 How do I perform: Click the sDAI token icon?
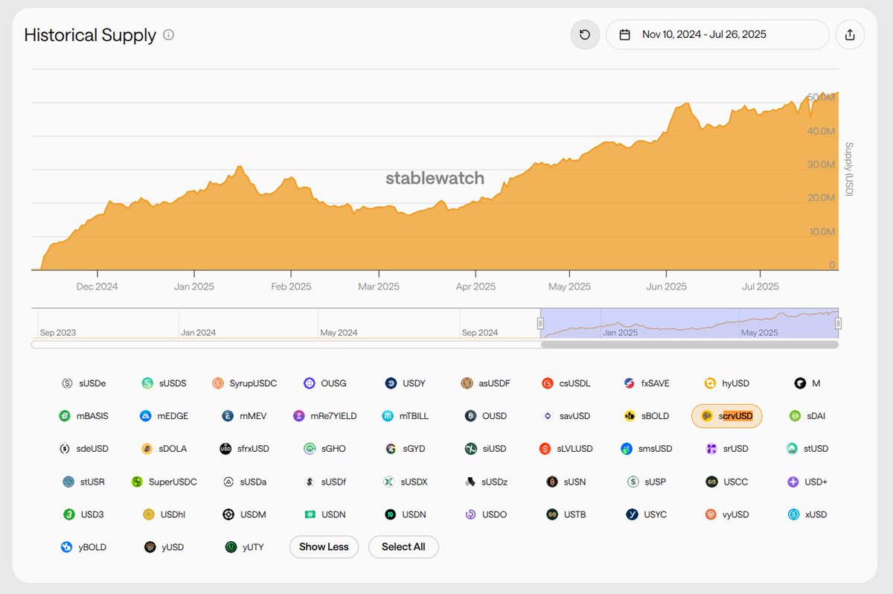[795, 416]
